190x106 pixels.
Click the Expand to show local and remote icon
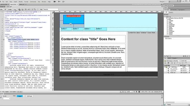[186, 63]
